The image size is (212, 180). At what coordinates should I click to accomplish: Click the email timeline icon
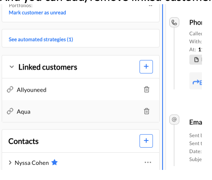tap(174, 119)
